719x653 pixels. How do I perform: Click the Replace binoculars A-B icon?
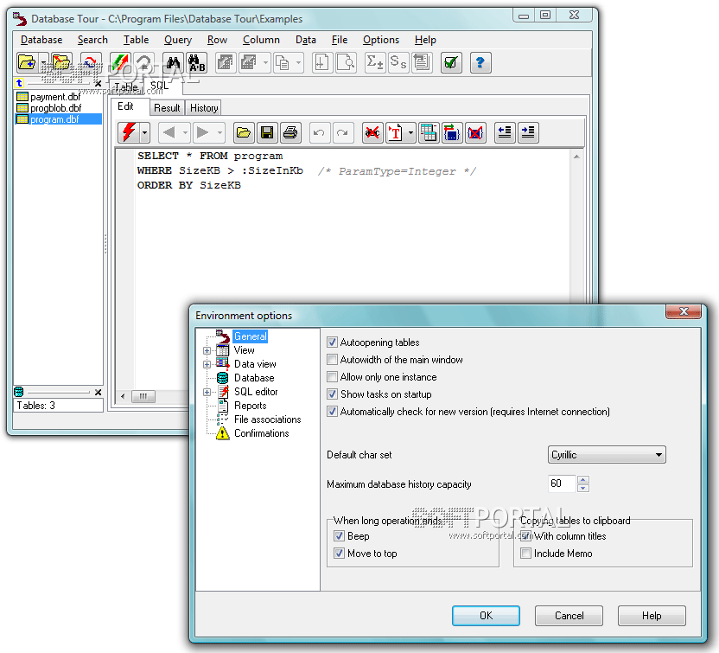coord(196,62)
